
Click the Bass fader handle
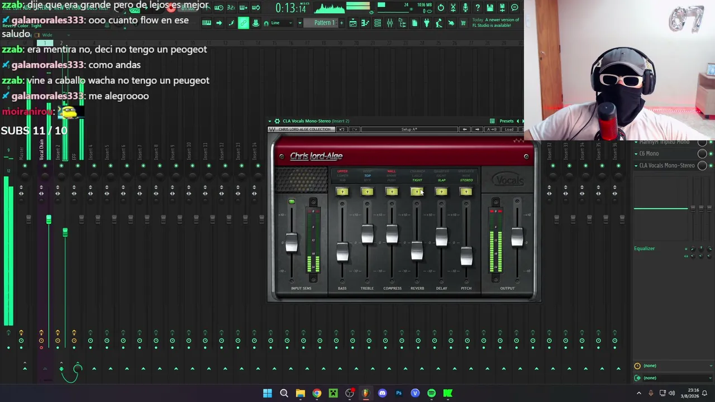coord(342,252)
